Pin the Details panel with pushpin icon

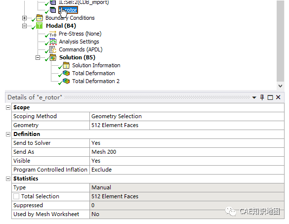tap(262, 97)
